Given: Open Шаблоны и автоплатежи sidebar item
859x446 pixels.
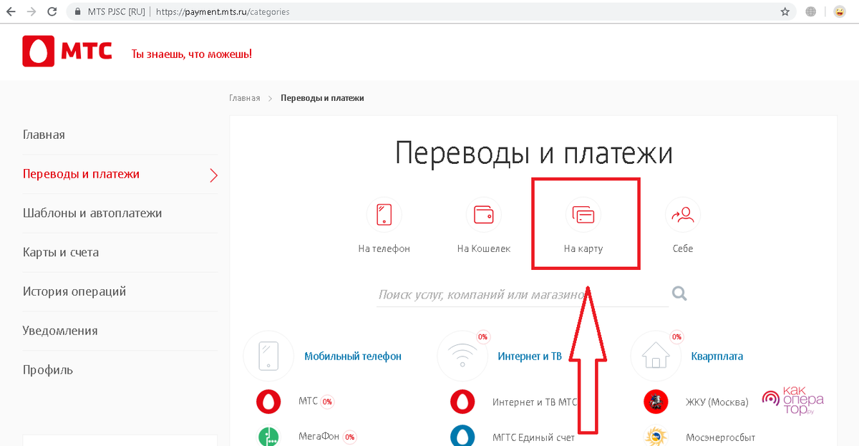Looking at the screenshot, I should (92, 213).
